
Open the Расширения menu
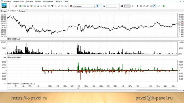coord(48,1)
